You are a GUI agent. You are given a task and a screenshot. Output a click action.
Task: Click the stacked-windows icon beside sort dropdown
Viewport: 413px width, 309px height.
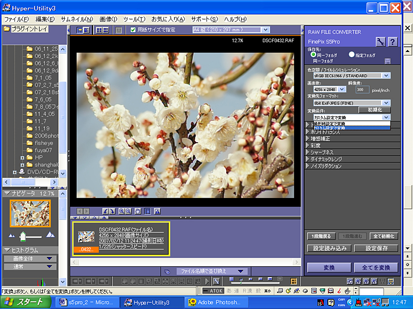pos(167,271)
